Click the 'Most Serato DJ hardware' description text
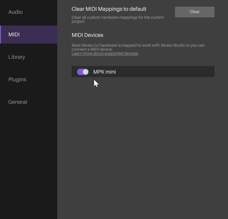This screenshot has width=228, height=219. click(x=138, y=45)
